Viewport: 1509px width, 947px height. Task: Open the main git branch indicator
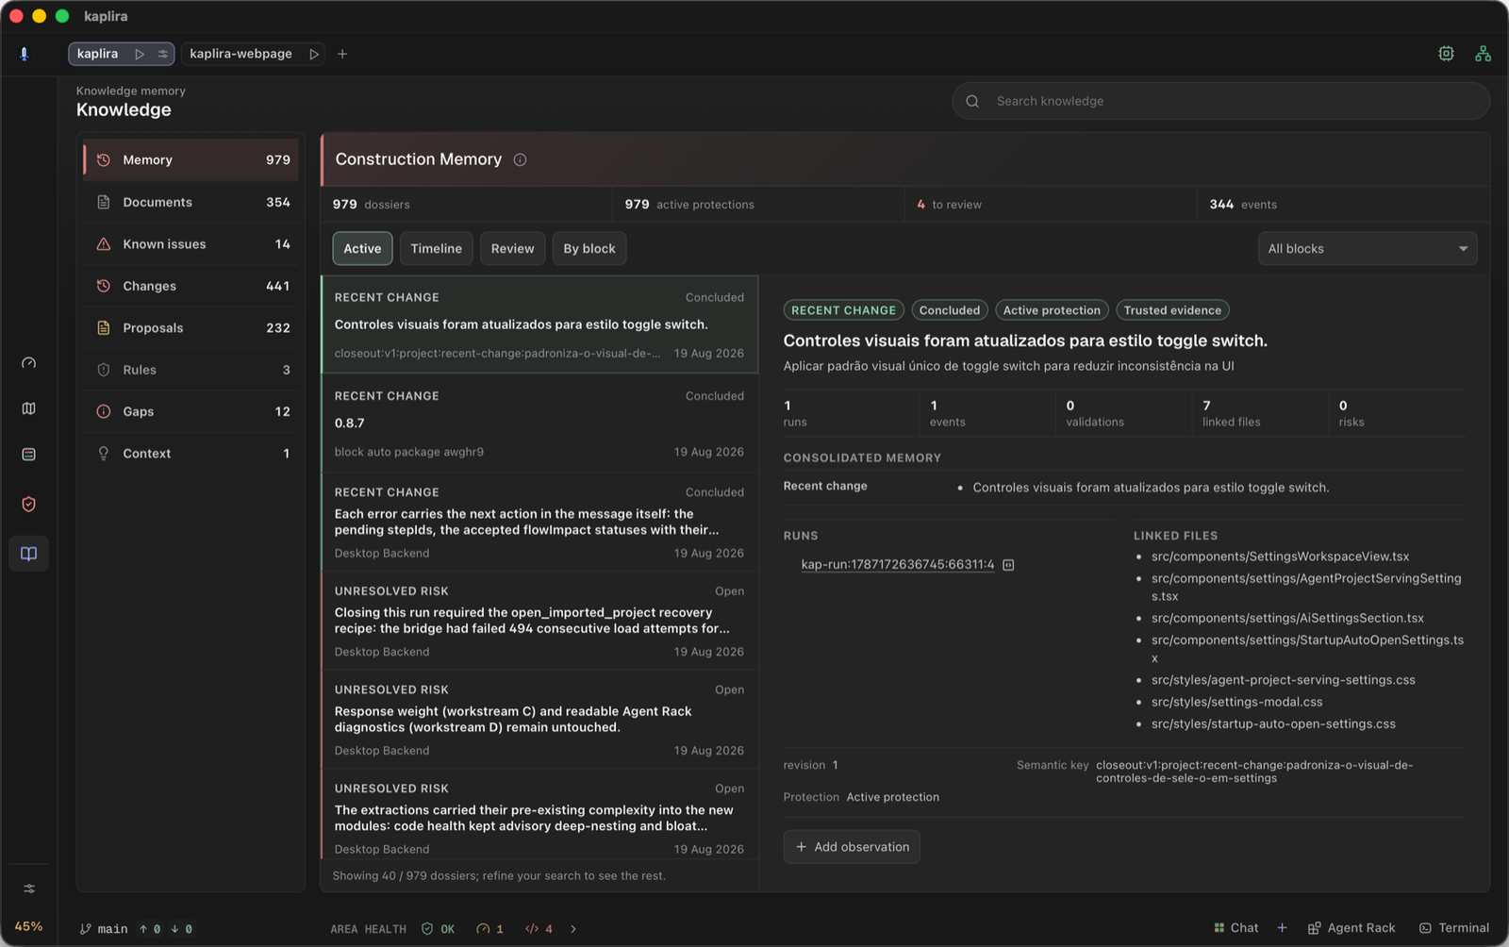click(x=104, y=929)
